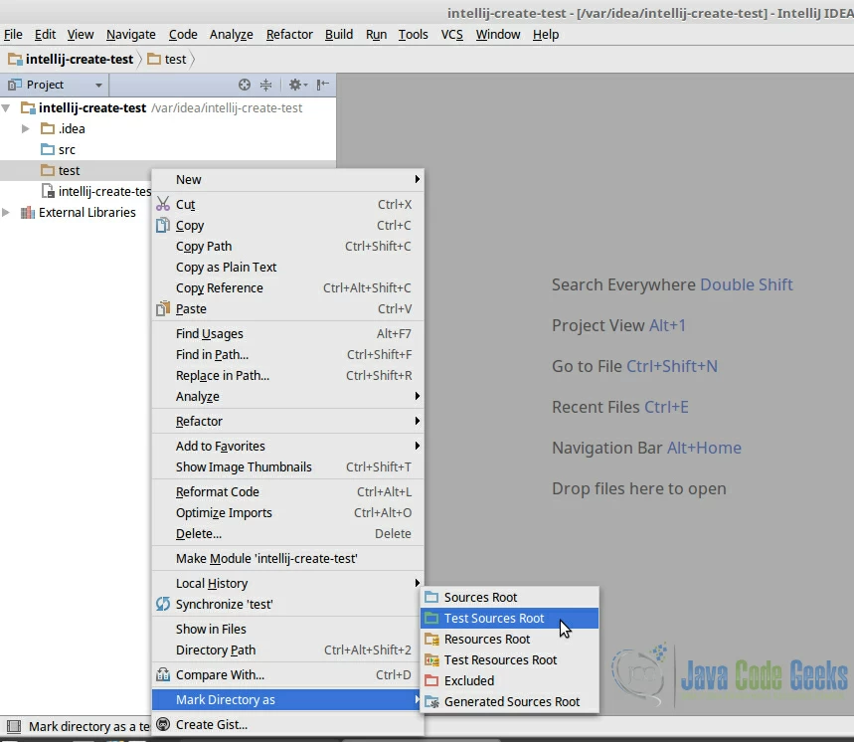854x742 pixels.
Task: Select Optimize Imports menu entry
Action: coord(287,512)
